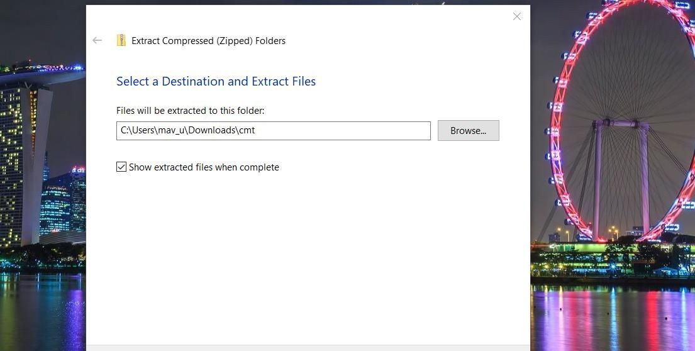Go back using the back arrow
695x351 pixels.
click(x=97, y=40)
